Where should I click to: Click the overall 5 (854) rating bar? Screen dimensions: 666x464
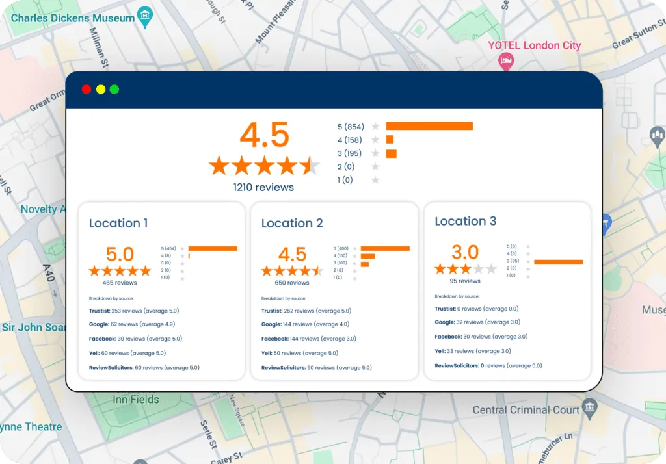tap(429, 126)
